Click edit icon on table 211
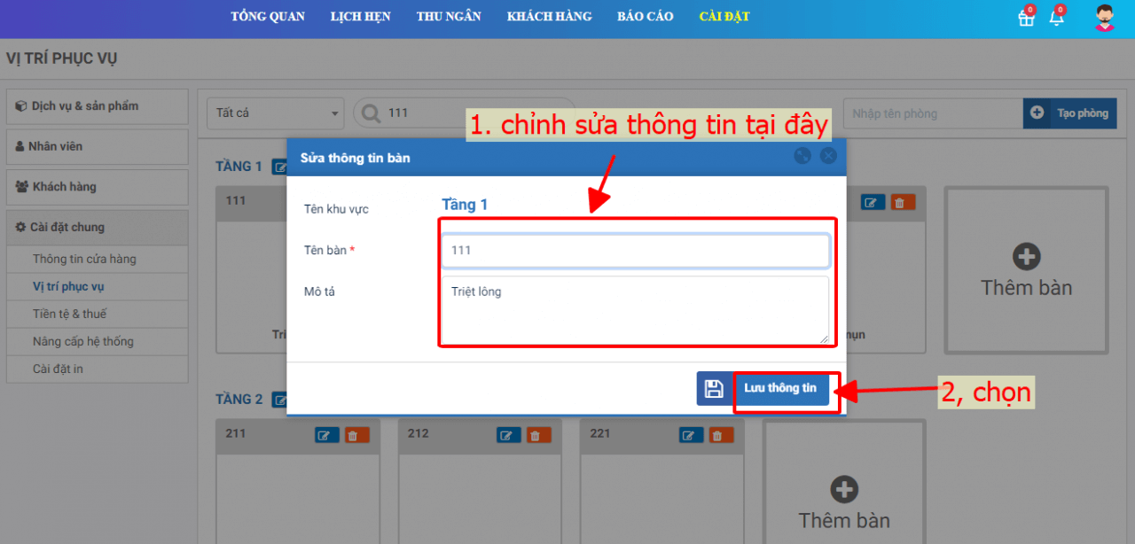The image size is (1135, 544). pos(327,435)
